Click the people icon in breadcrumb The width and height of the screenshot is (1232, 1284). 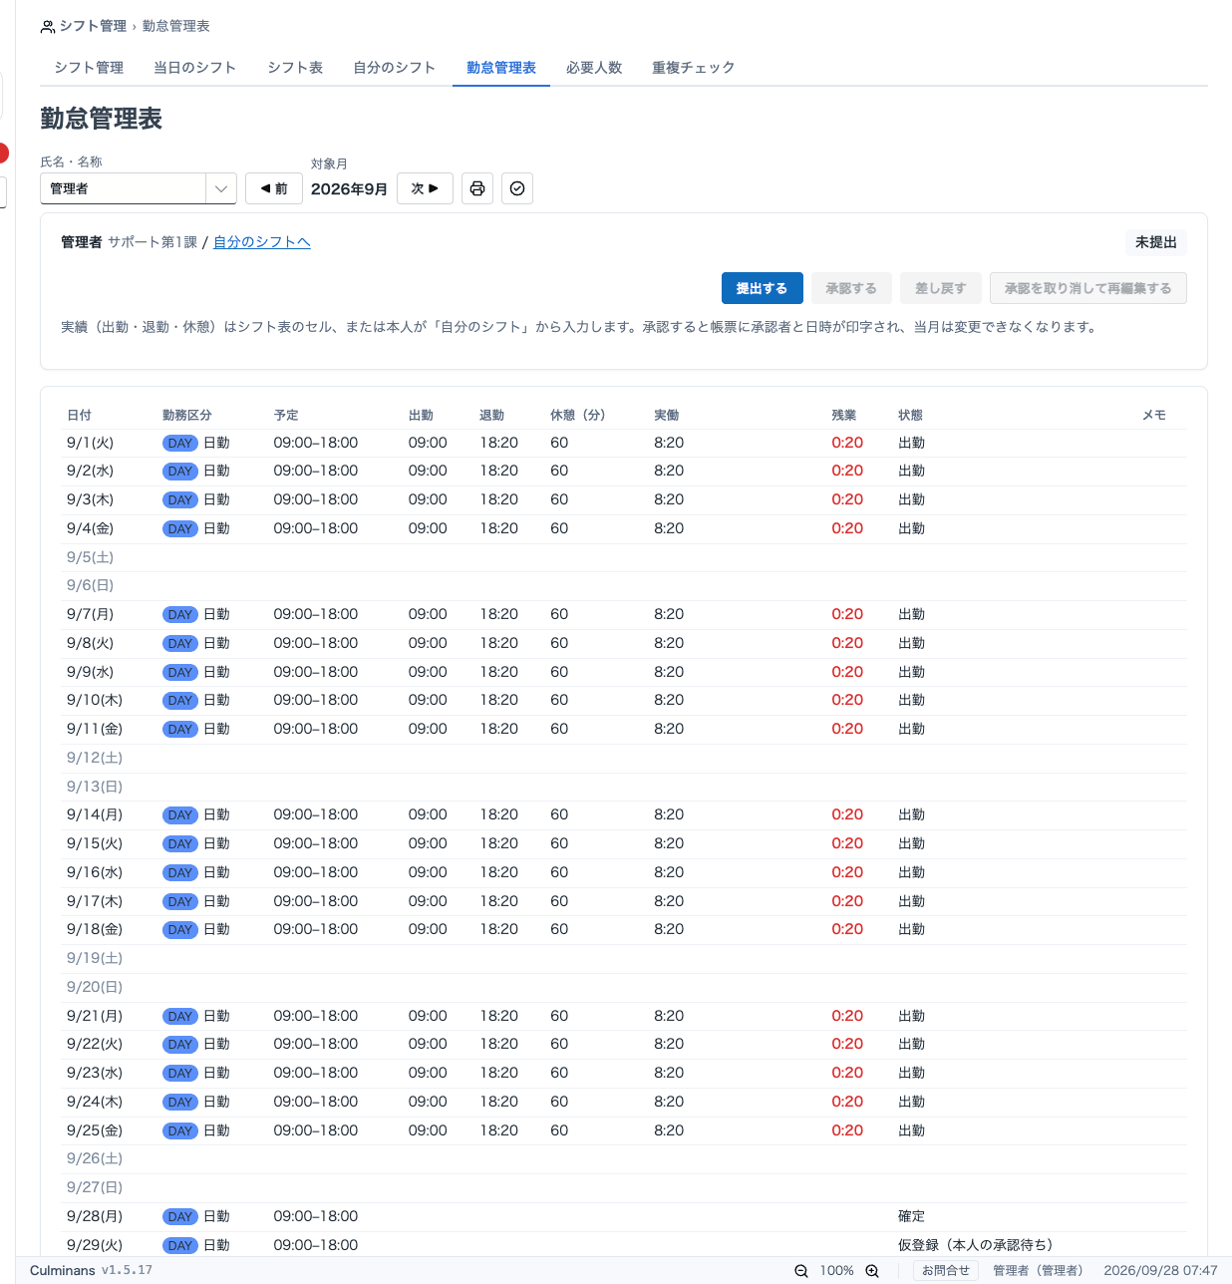pyautogui.click(x=47, y=27)
